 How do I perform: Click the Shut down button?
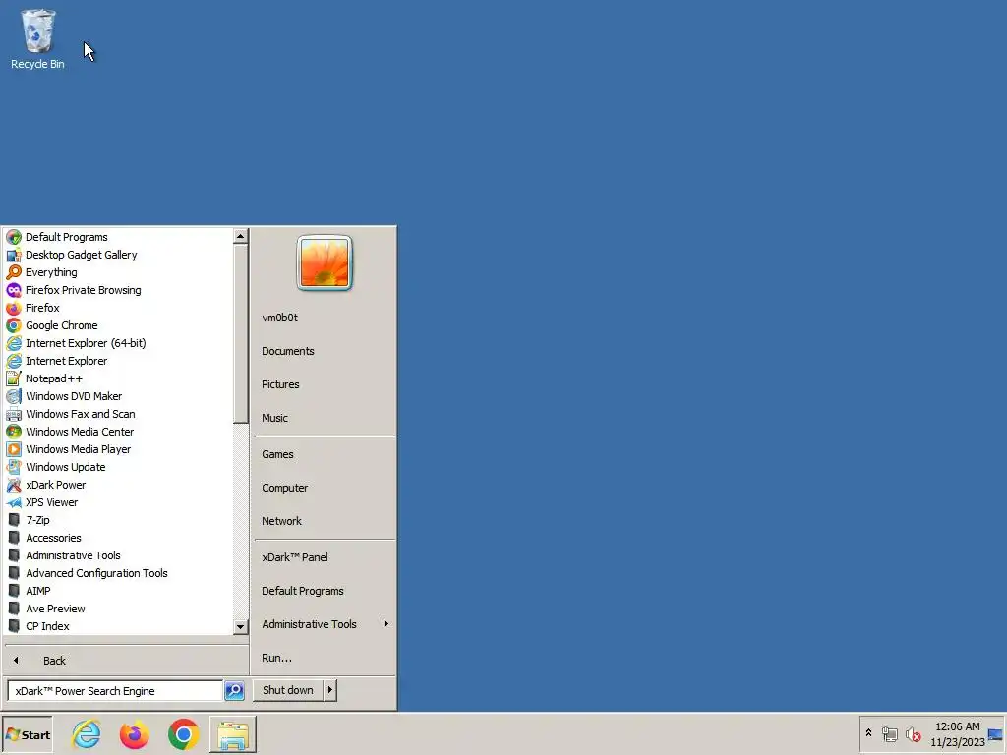click(288, 690)
